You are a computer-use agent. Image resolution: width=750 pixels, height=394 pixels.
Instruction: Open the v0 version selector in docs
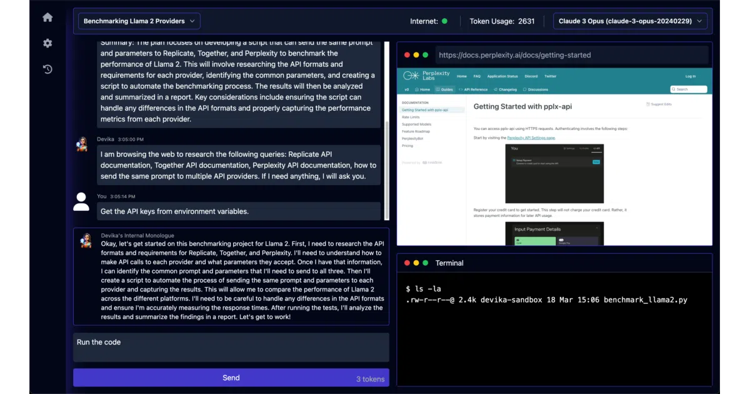pos(406,89)
